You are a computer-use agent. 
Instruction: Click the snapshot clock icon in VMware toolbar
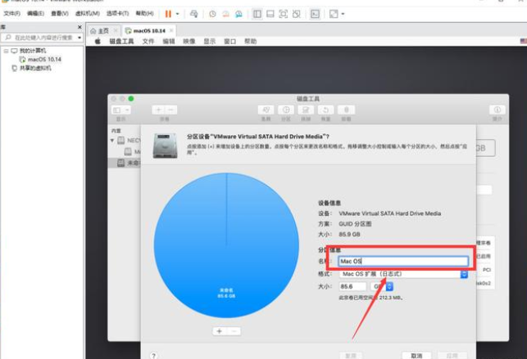(x=212, y=14)
